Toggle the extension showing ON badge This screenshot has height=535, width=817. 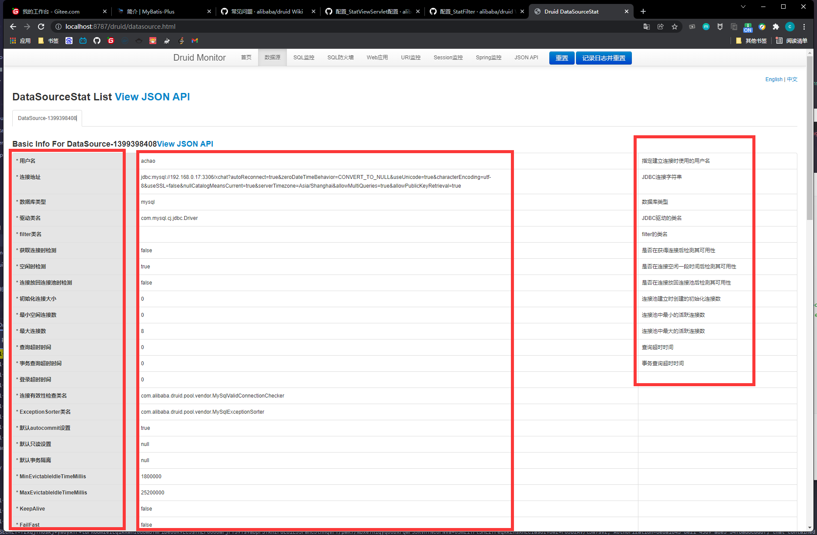pyautogui.click(x=748, y=27)
